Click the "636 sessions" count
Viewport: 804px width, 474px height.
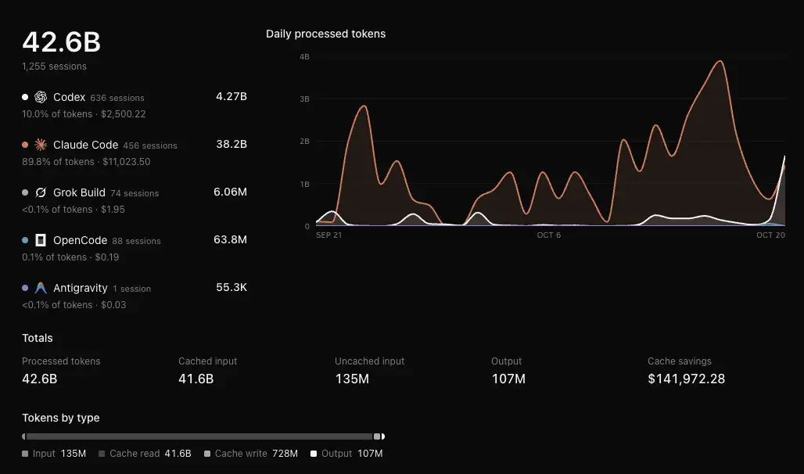tap(117, 98)
